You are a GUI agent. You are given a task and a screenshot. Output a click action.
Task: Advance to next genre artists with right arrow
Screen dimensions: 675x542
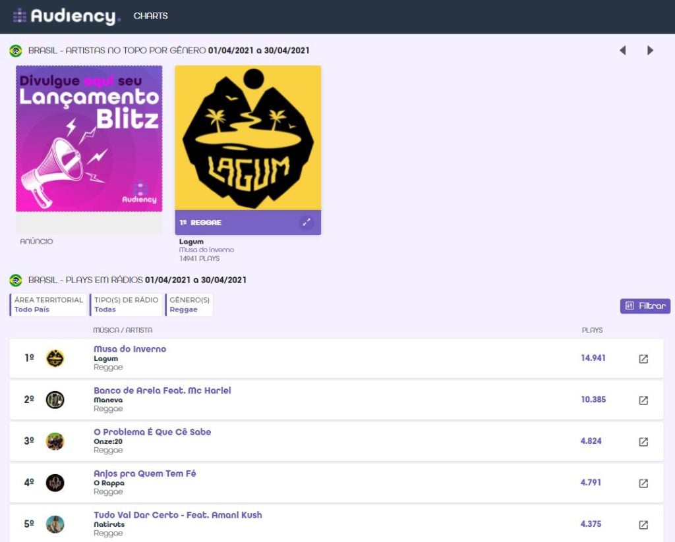(651, 51)
